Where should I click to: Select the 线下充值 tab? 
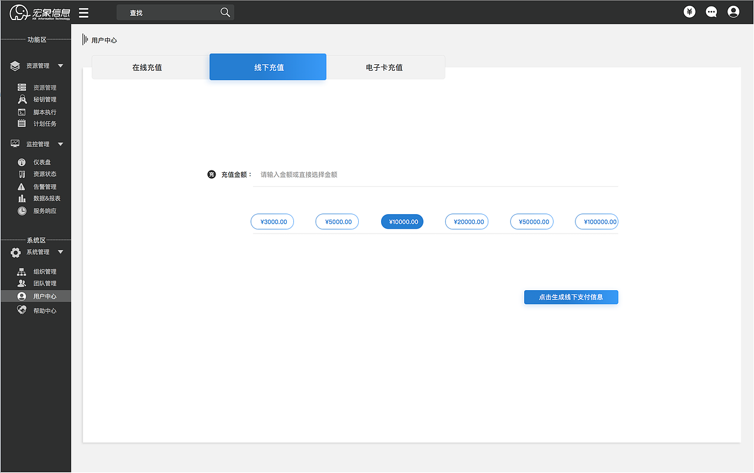coord(268,67)
